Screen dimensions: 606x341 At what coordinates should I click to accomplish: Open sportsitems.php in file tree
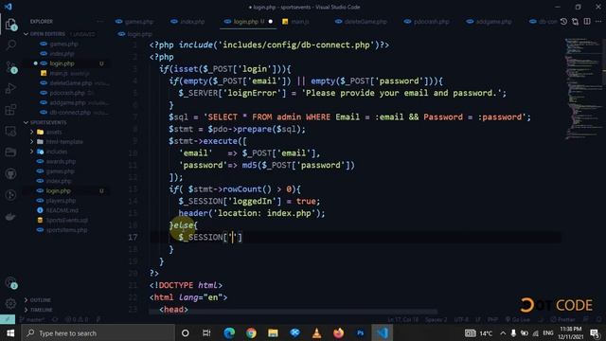(x=61, y=230)
